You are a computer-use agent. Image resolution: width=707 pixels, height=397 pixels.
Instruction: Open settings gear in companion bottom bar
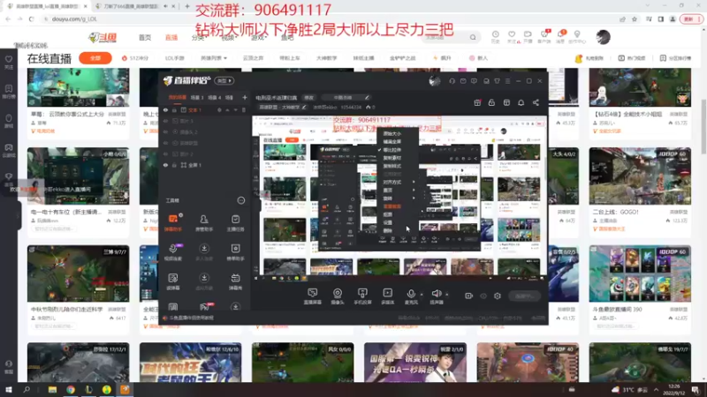(x=498, y=296)
